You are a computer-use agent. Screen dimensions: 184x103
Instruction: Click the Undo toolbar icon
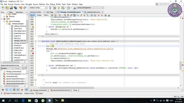[x=21, y=8]
